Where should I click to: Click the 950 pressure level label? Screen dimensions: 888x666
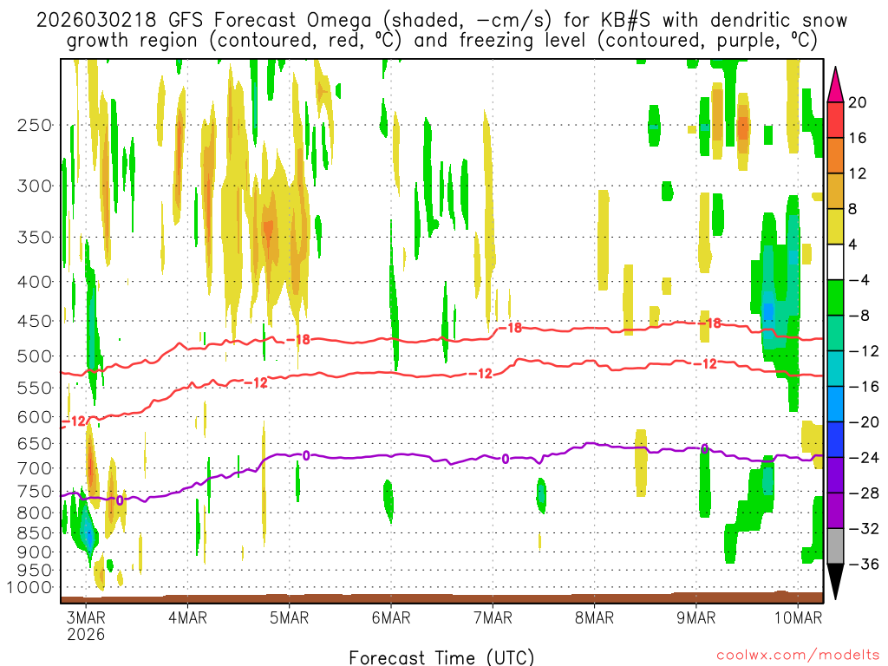click(35, 571)
